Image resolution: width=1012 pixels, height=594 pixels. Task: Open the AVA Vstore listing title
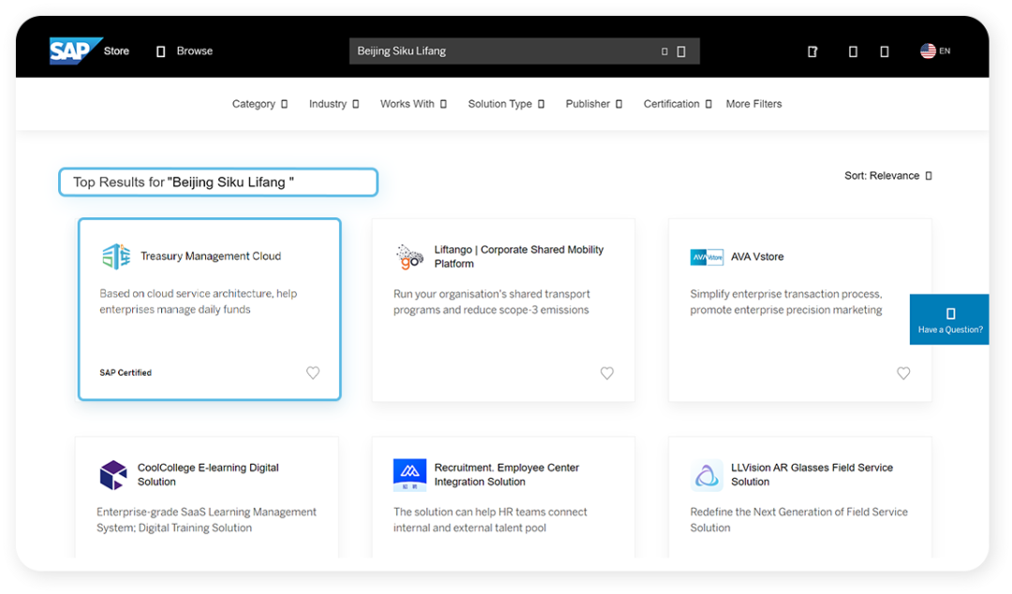click(757, 257)
